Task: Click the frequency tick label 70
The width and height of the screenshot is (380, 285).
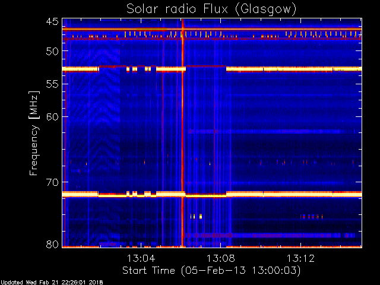Action: pyautogui.click(x=52, y=182)
